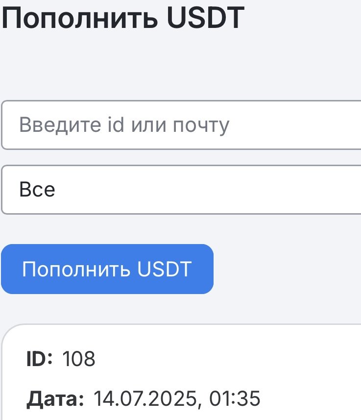This screenshot has width=361, height=420.
Task: Click empty space right of Все in the selector
Action: [x=209, y=190]
